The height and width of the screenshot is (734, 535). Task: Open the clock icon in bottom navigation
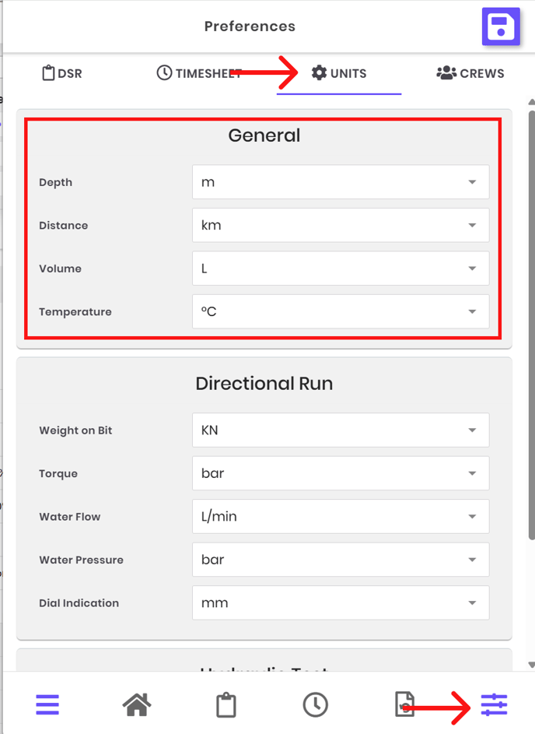[315, 704]
